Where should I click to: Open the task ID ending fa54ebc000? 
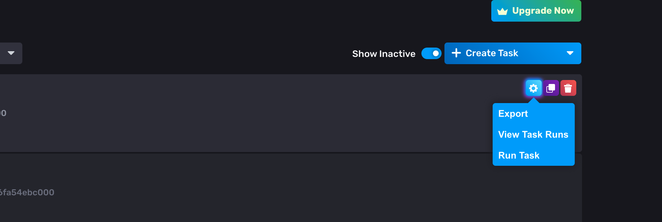tap(27, 192)
